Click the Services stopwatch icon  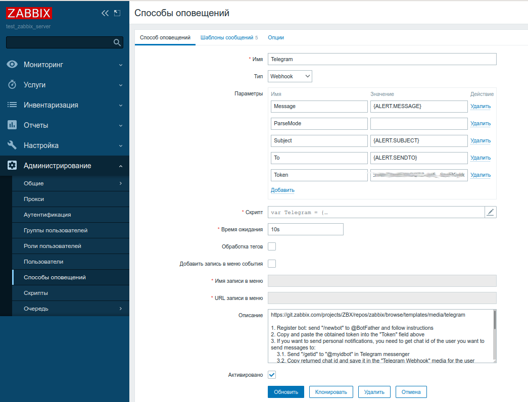point(12,84)
